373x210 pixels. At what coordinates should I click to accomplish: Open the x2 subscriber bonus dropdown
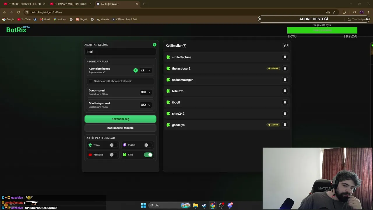pos(146,70)
